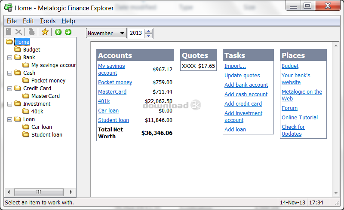344x210 pixels.
Task: Click the Update quotes task link
Action: pyautogui.click(x=242, y=76)
